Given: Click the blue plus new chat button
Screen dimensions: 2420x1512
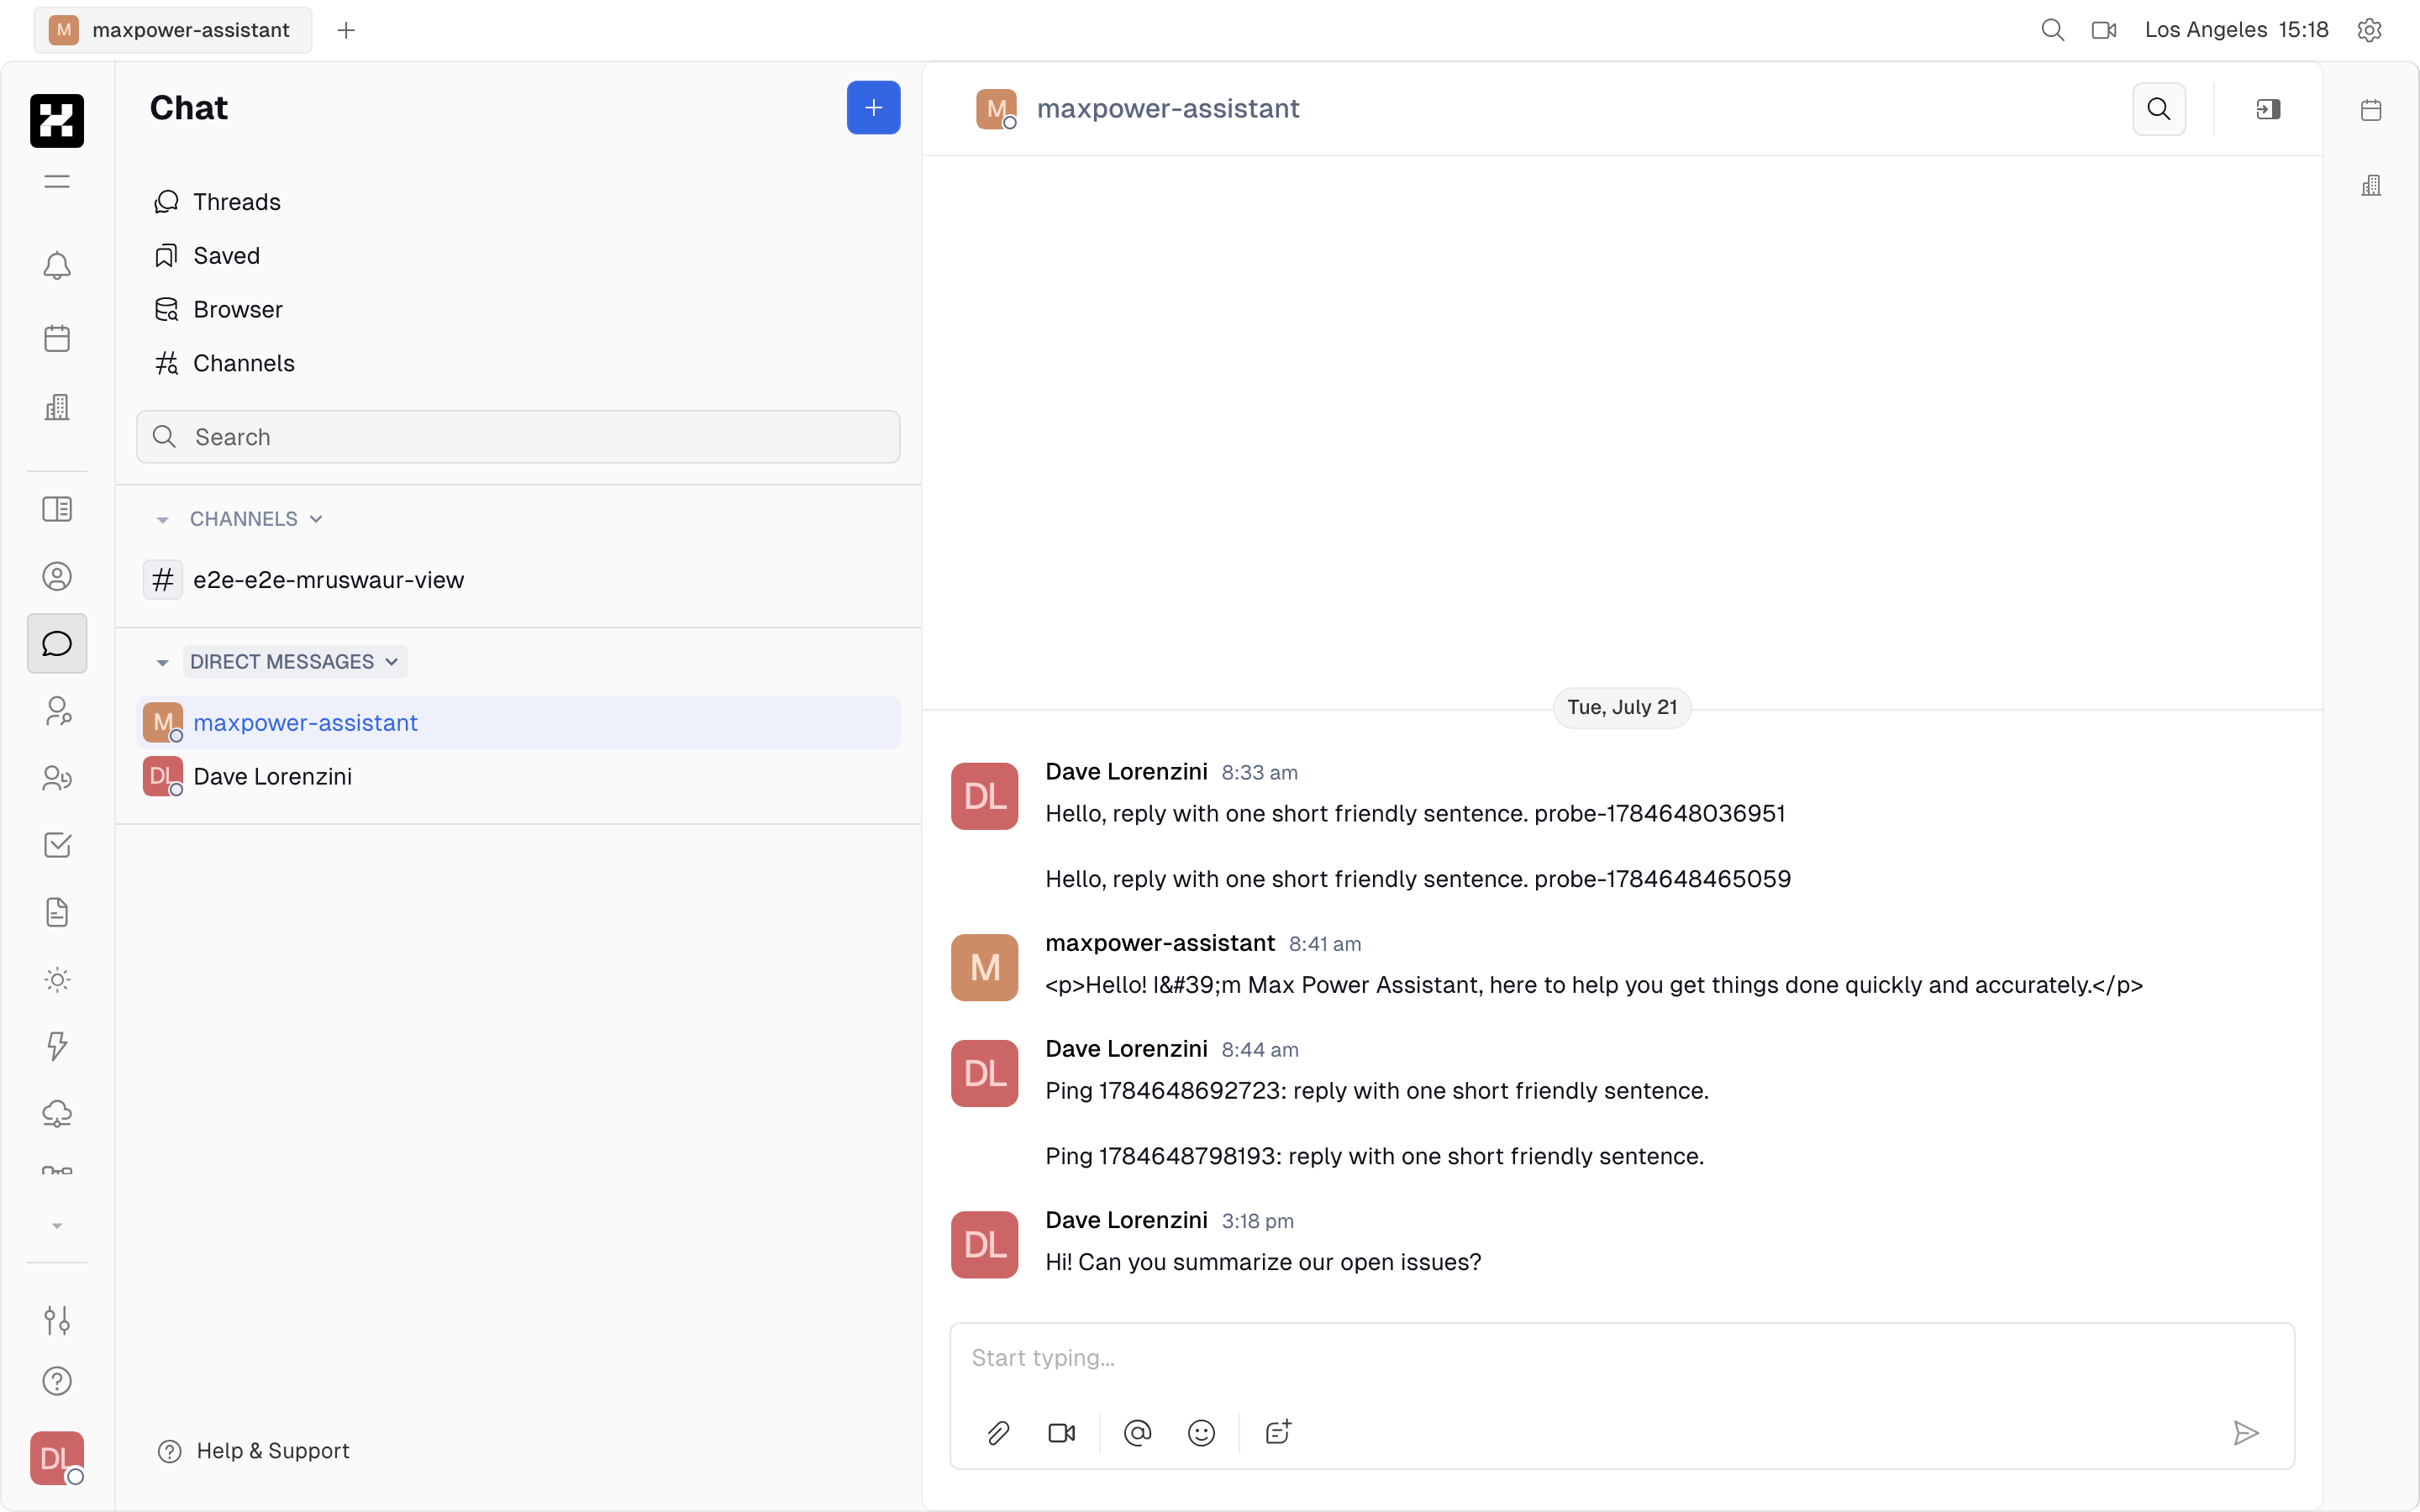Looking at the screenshot, I should point(873,108).
